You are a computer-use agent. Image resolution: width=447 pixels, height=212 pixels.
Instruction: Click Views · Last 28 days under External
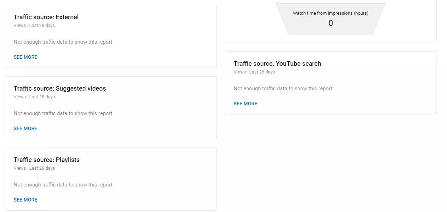pos(34,26)
